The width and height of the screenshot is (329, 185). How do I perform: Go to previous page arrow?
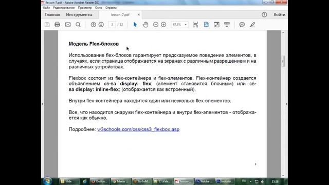pos(93,25)
